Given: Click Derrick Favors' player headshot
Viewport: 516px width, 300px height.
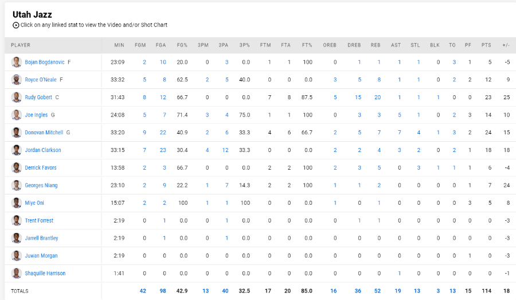Looking at the screenshot, I should [x=17, y=167].
